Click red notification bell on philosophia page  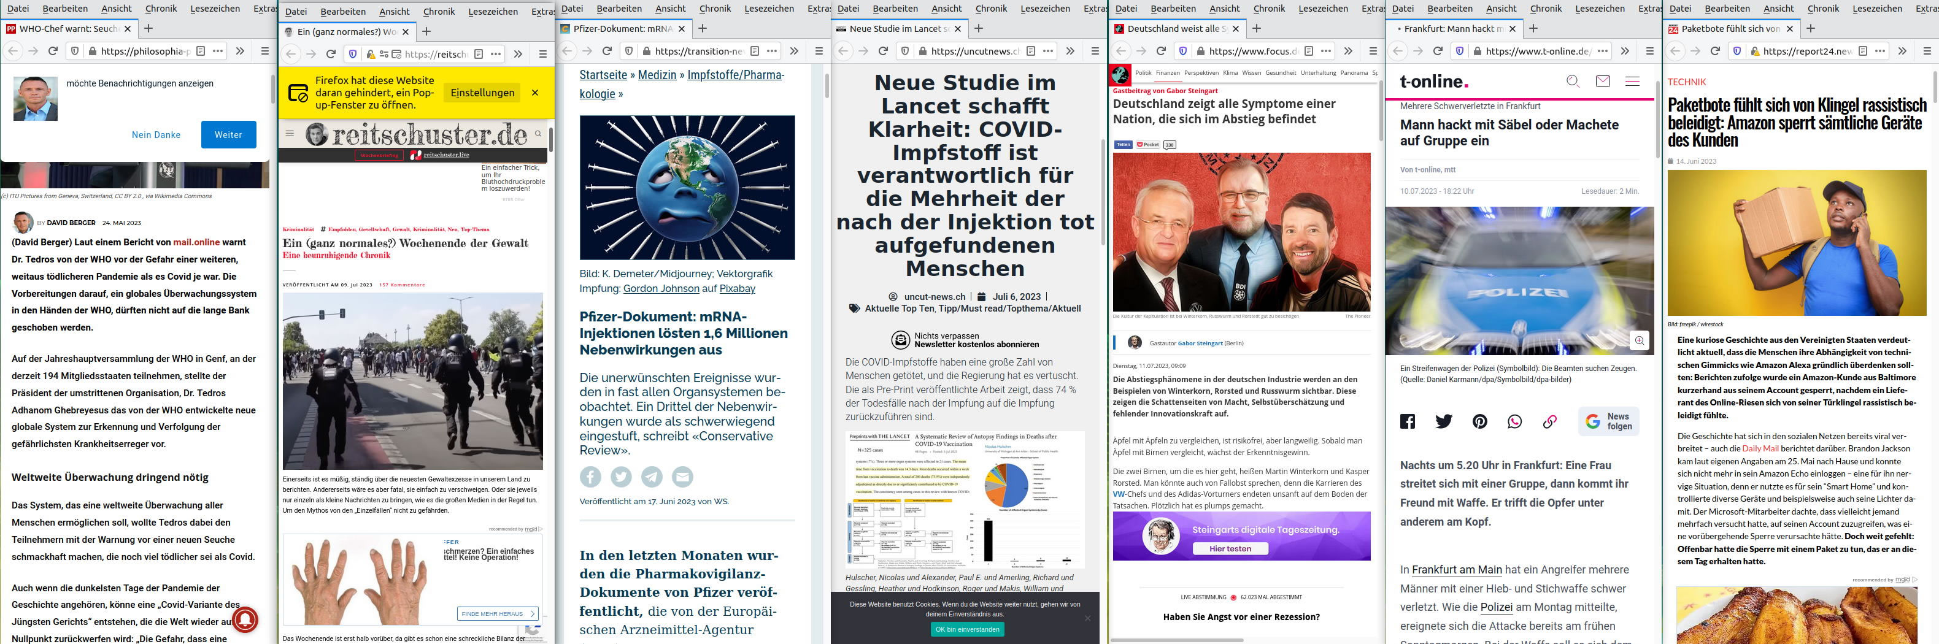pos(244,619)
